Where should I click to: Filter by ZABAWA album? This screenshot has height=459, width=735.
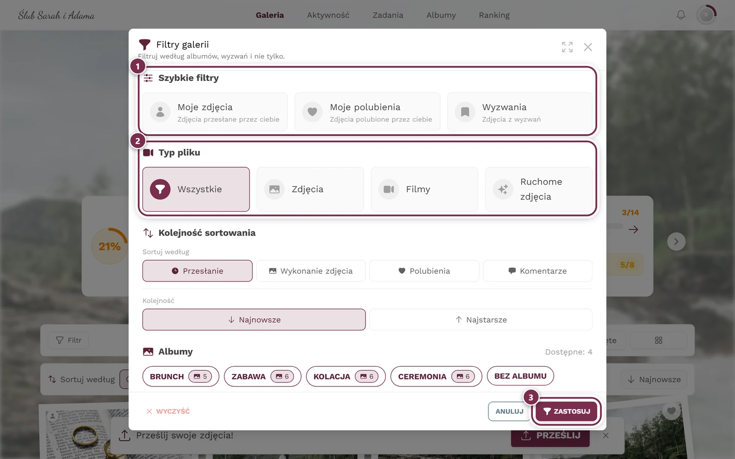[262, 376]
